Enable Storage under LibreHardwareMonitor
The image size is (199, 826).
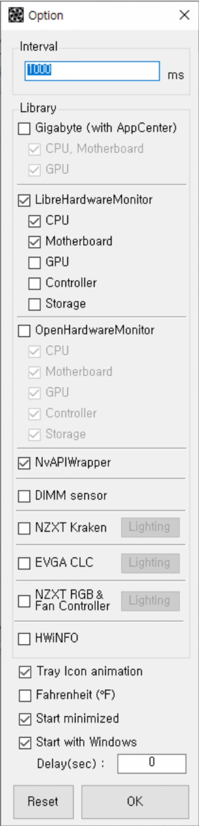[x=34, y=304]
